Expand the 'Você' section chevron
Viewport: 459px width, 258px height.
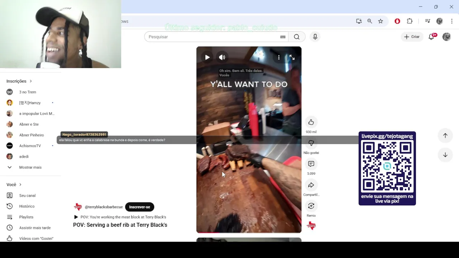tap(20, 185)
